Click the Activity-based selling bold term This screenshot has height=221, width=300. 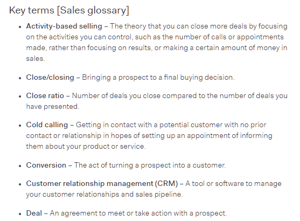(64, 26)
